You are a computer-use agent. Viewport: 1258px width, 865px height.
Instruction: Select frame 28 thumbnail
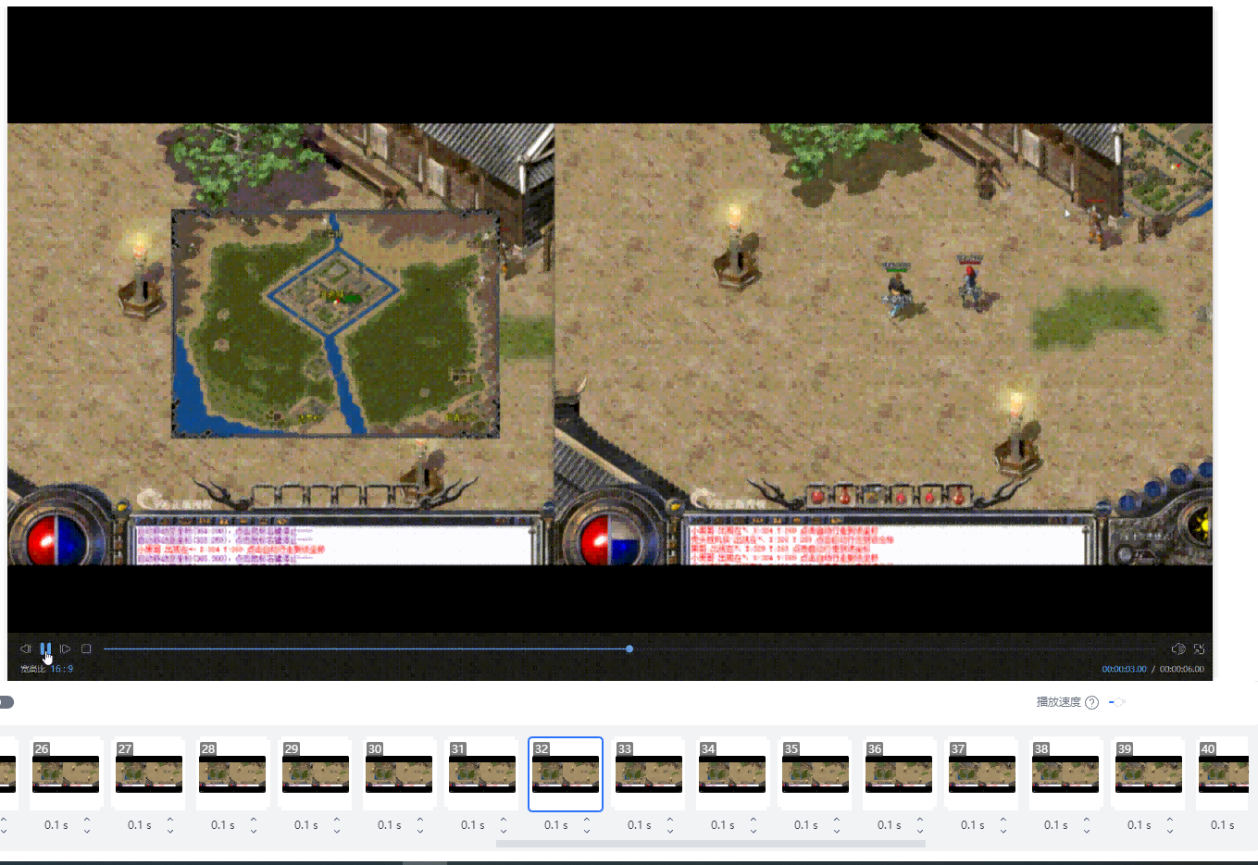[x=232, y=773]
